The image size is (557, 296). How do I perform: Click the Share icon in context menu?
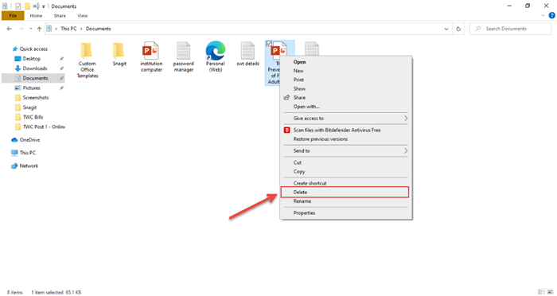tap(286, 98)
